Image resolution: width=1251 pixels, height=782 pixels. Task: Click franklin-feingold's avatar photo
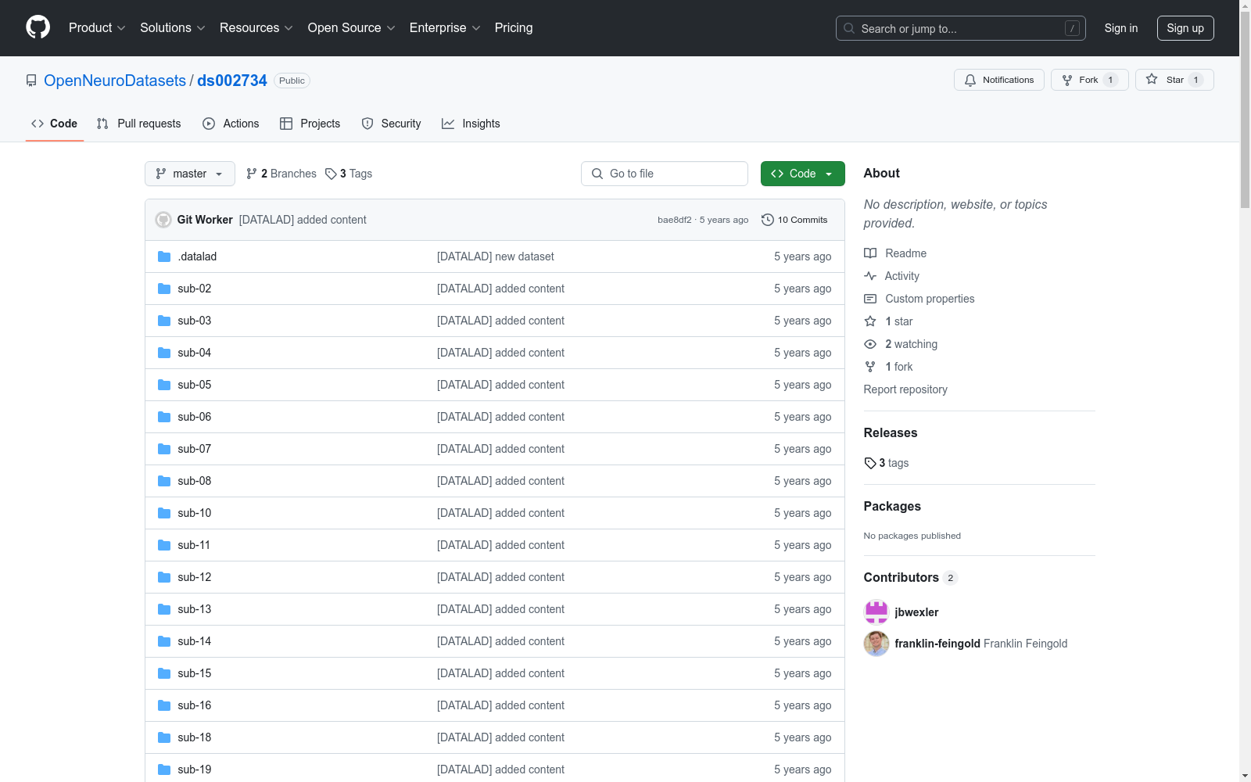coord(876,644)
